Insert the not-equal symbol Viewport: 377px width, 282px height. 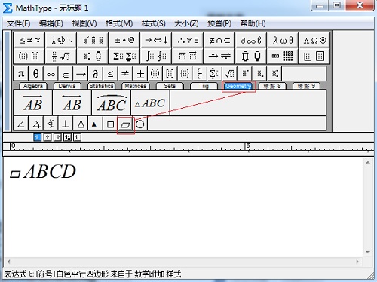click(125, 74)
